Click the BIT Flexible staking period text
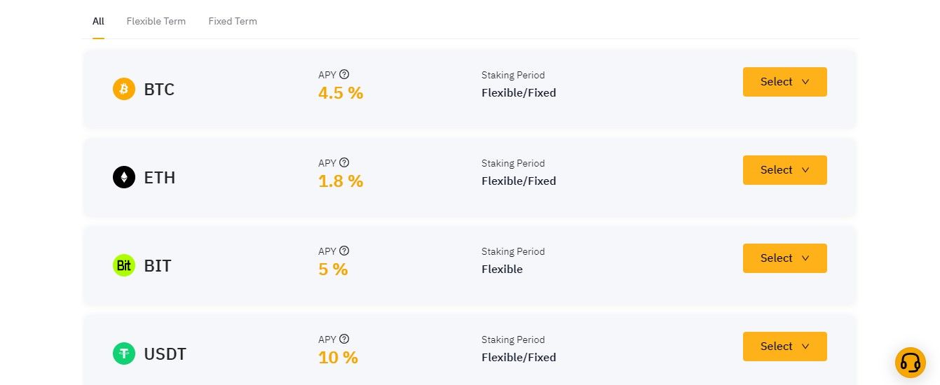 coord(502,269)
